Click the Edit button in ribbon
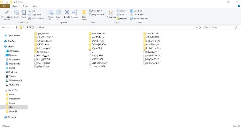 120,15
